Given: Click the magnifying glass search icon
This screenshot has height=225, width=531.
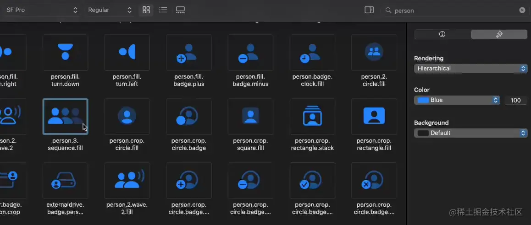Looking at the screenshot, I should 388,11.
